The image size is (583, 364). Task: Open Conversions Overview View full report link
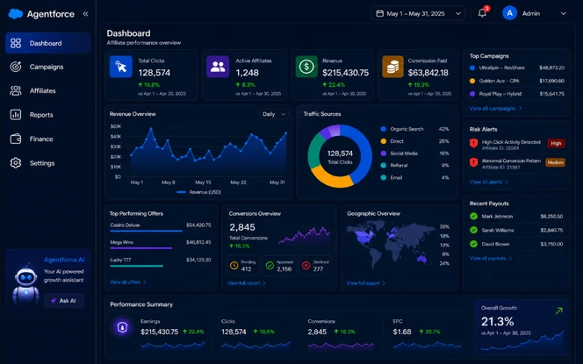pyautogui.click(x=247, y=283)
